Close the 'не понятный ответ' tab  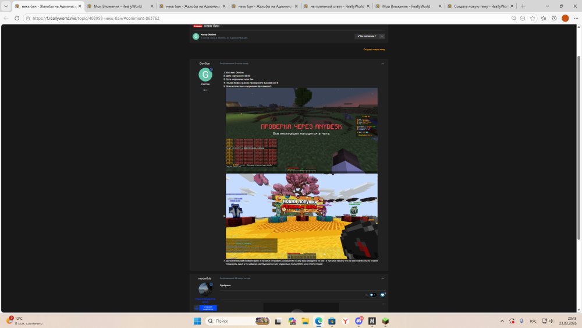(x=368, y=6)
